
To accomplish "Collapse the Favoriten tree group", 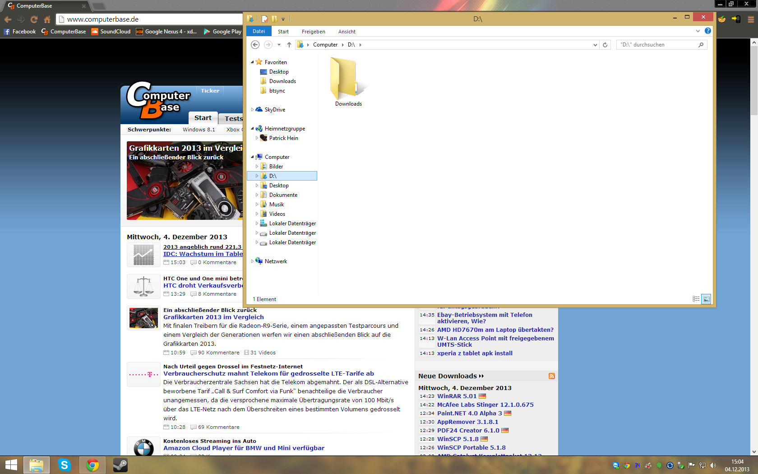I will click(x=252, y=62).
